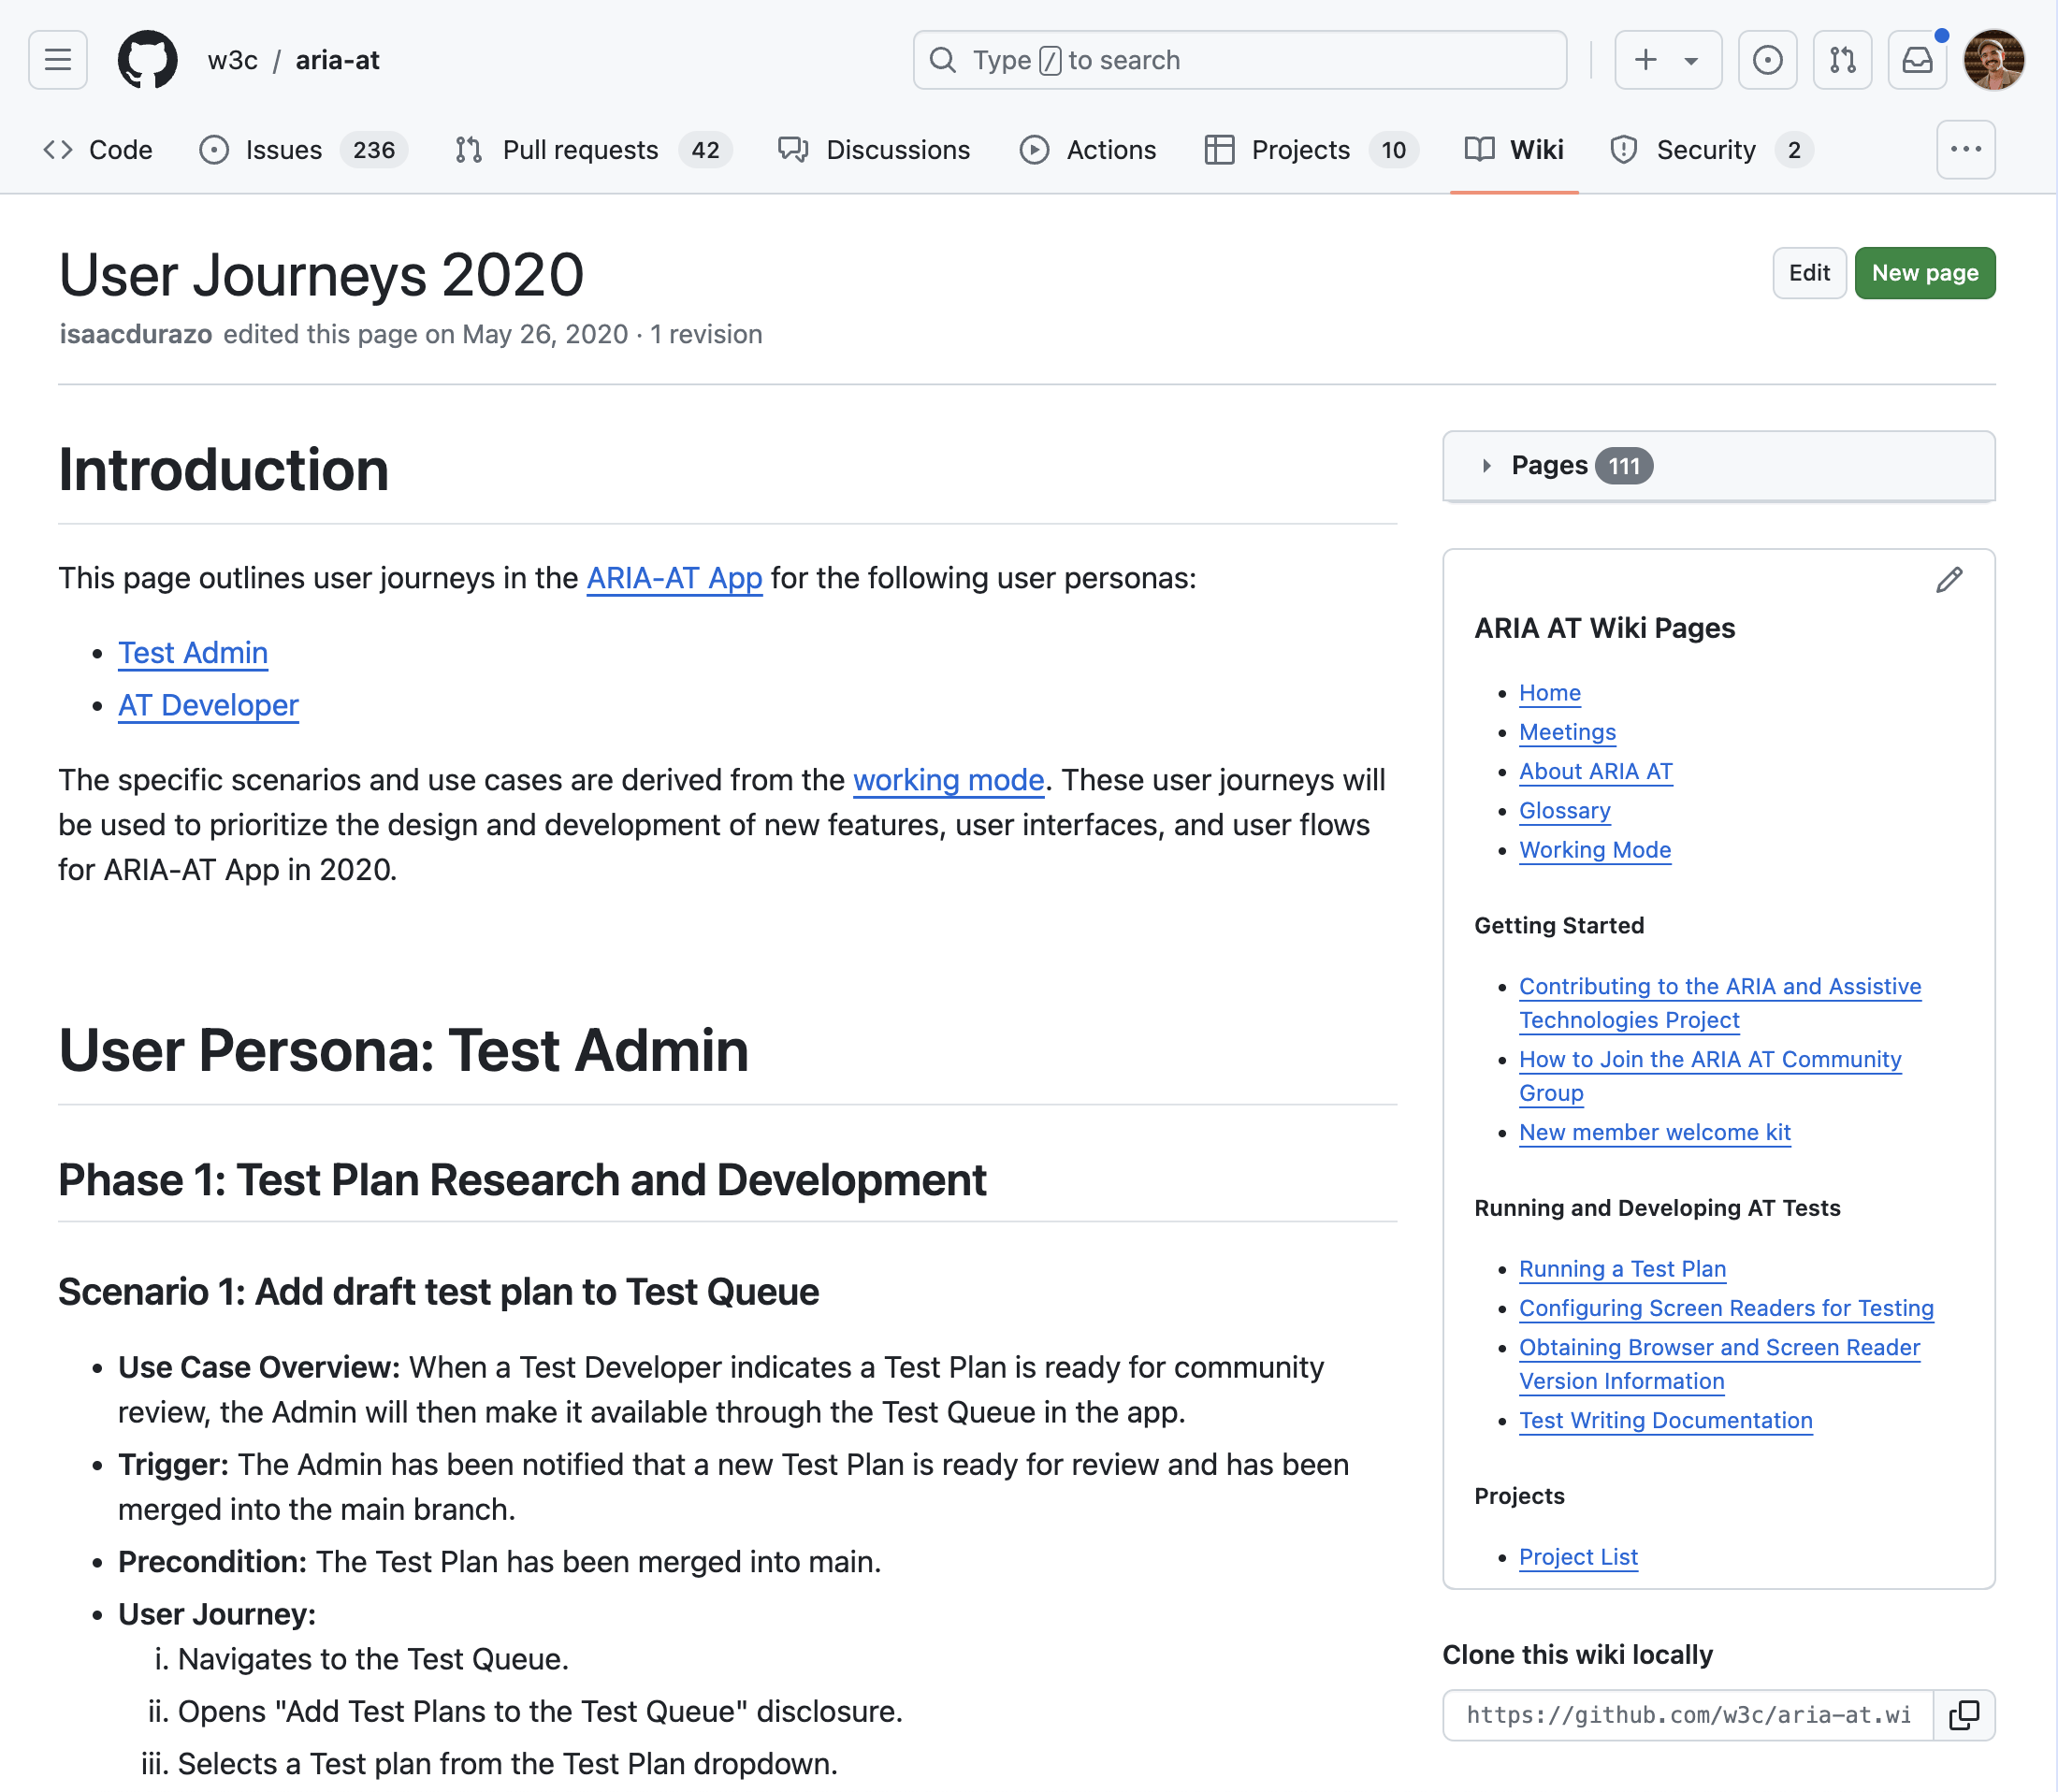Click your profile avatar
The width and height of the screenshot is (2058, 1792).
click(1993, 60)
